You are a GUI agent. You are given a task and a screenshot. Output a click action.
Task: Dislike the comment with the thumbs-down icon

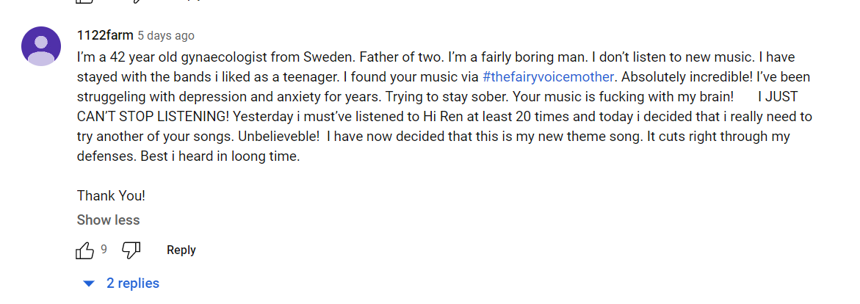(x=131, y=251)
